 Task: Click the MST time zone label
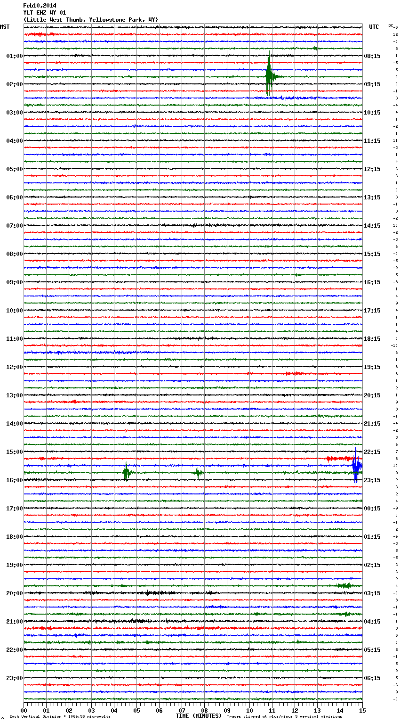click(x=5, y=27)
